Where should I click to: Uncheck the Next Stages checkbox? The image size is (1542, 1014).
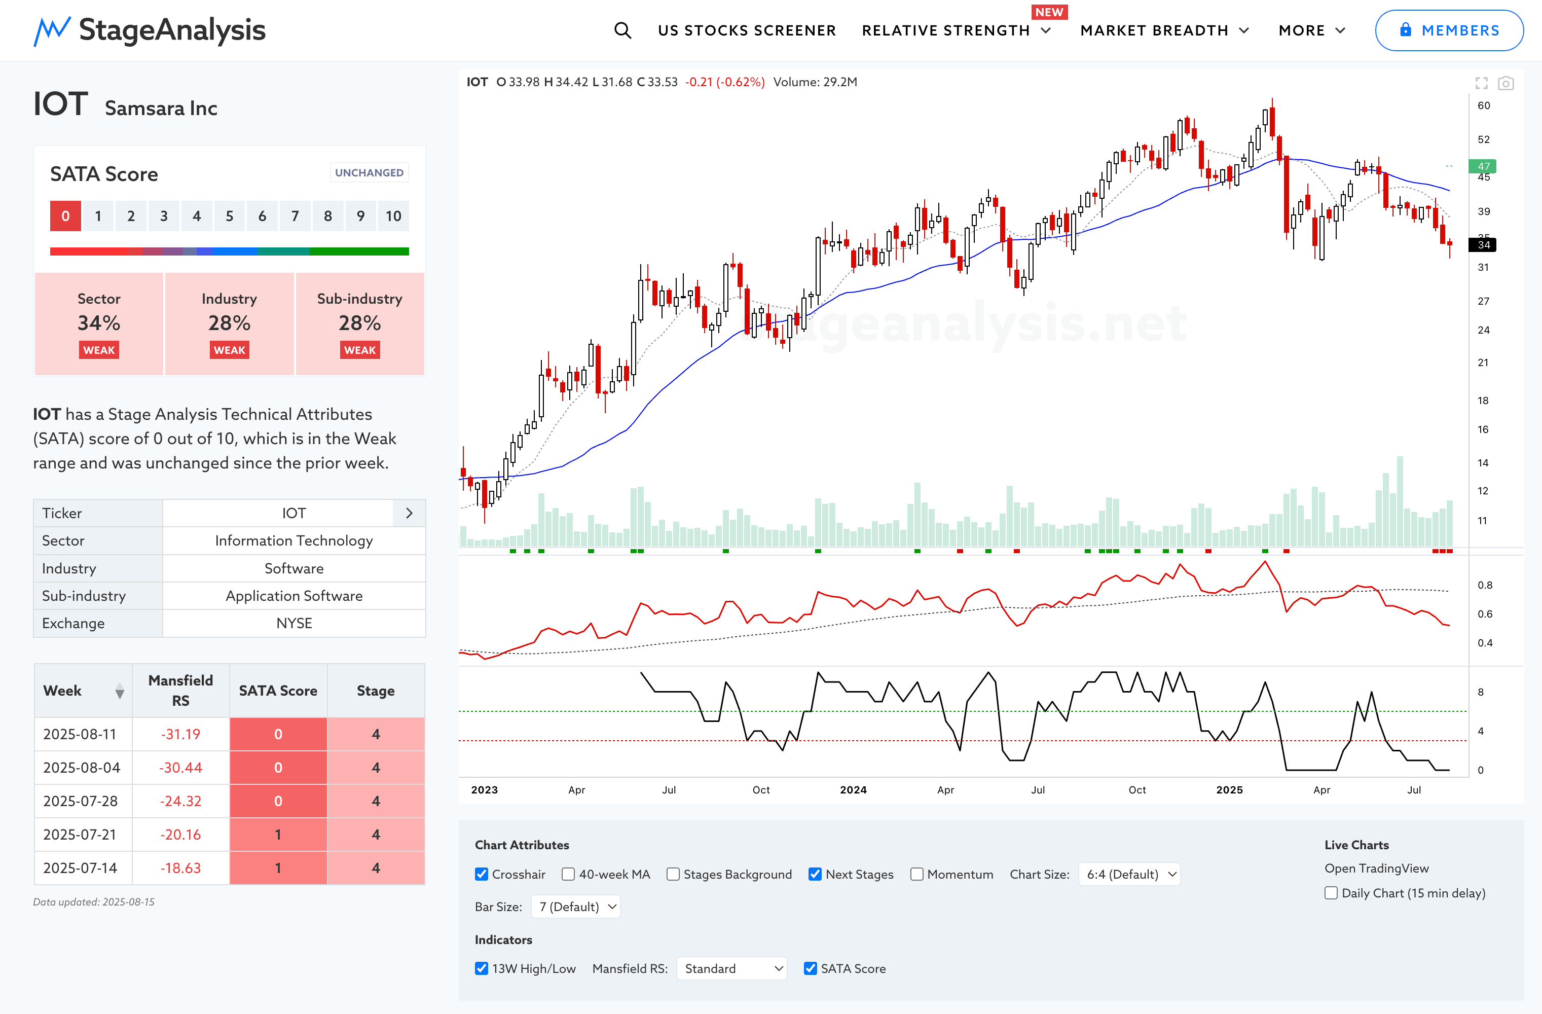[x=815, y=874]
